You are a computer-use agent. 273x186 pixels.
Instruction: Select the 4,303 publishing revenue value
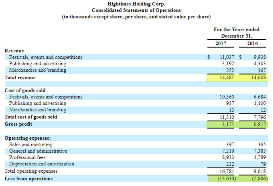click(x=260, y=64)
